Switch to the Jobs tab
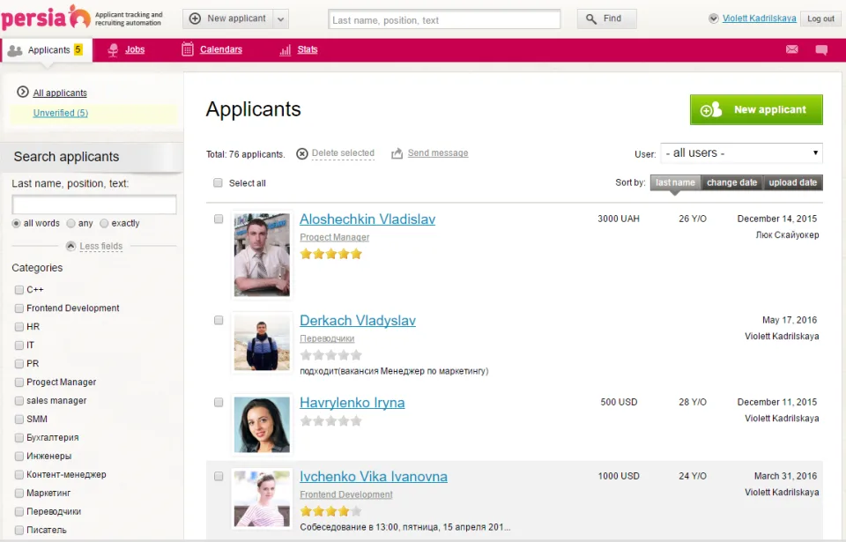This screenshot has width=846, height=542. tap(135, 49)
